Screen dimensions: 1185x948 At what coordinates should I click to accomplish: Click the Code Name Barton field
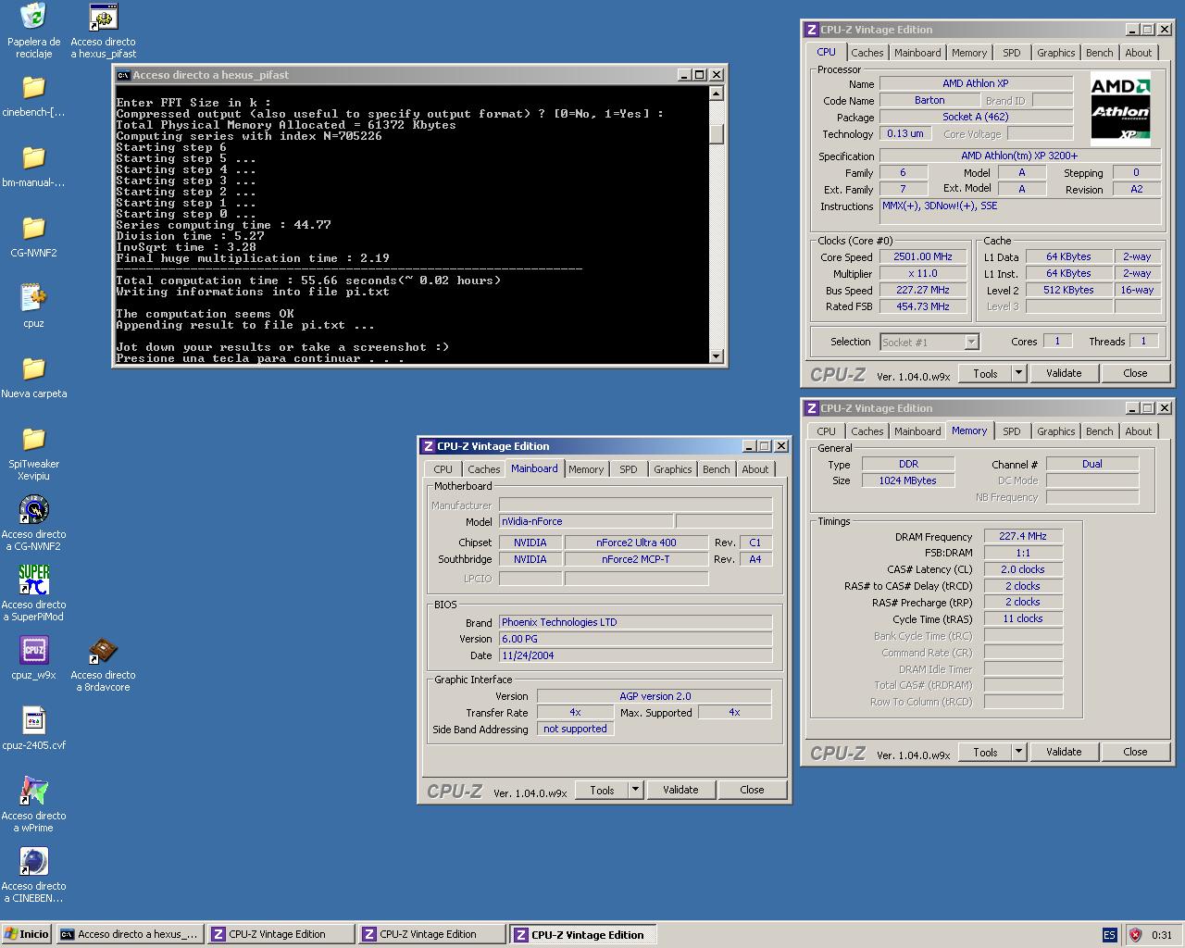pos(929,100)
